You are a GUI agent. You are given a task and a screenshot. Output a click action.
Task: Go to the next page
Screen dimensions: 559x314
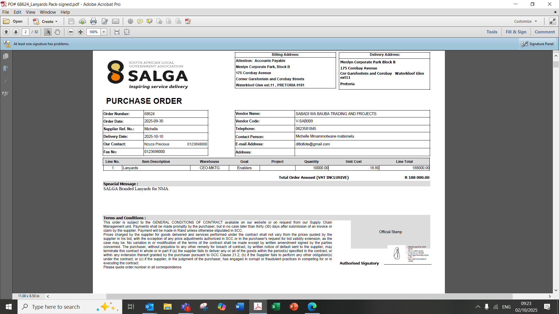[x=16, y=32]
